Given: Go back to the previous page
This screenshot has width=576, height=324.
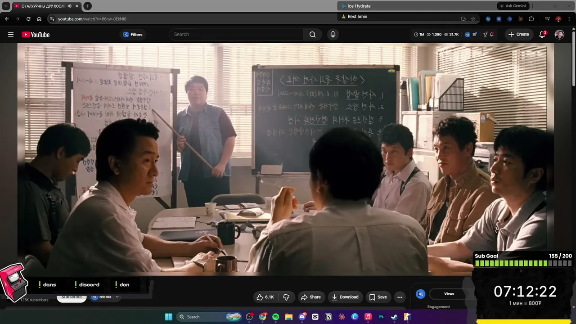Looking at the screenshot, I should click(7, 19).
